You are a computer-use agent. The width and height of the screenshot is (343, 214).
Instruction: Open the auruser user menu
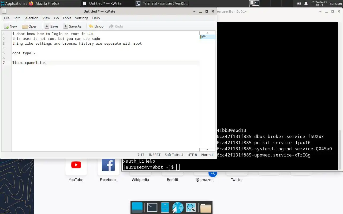[x=336, y=3]
